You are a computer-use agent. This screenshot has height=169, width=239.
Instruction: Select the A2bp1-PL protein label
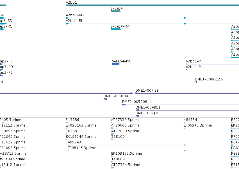click(x=194, y=67)
